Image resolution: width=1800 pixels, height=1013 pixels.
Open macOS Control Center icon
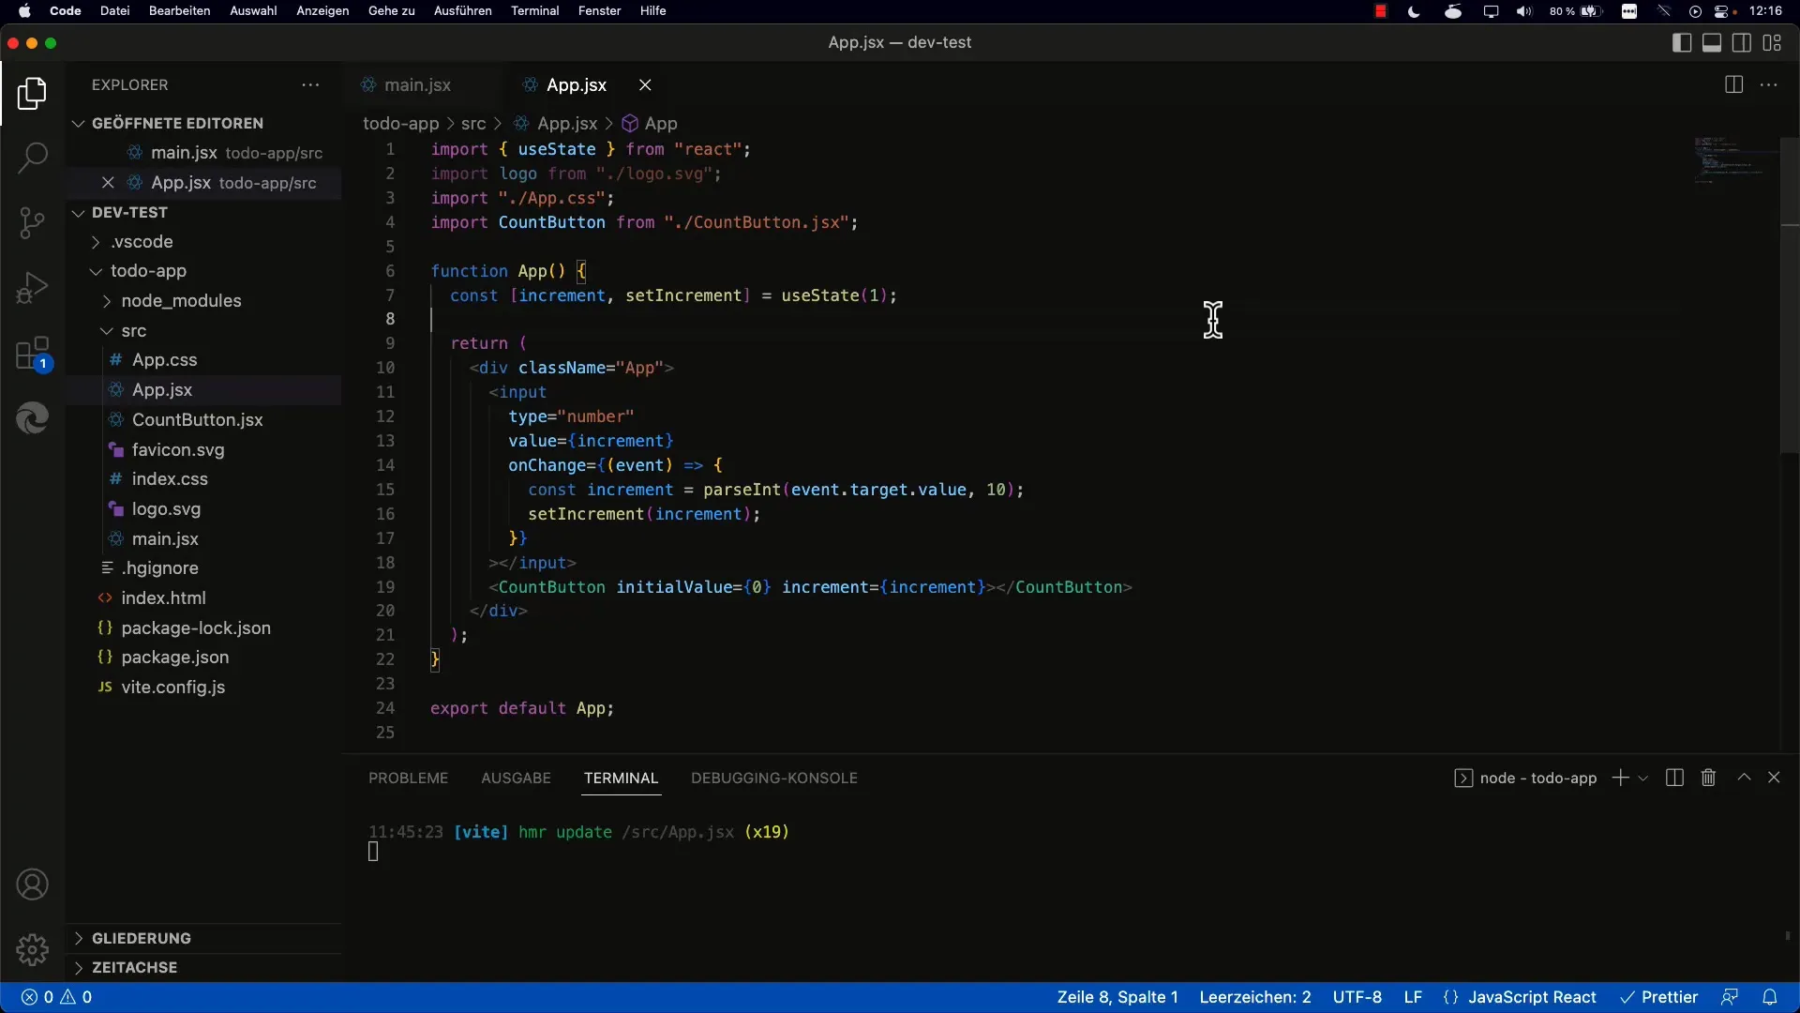click(1723, 11)
